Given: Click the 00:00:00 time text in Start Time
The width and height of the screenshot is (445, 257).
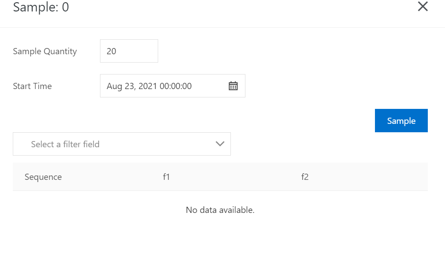Looking at the screenshot, I should [x=175, y=86].
